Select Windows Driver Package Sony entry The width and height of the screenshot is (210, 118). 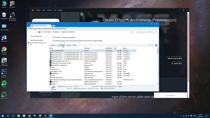pyautogui.click(x=93, y=80)
